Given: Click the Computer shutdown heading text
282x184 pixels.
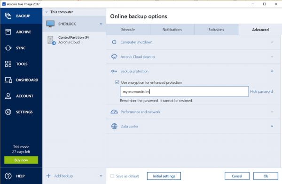Looking at the screenshot, I should [136, 42].
